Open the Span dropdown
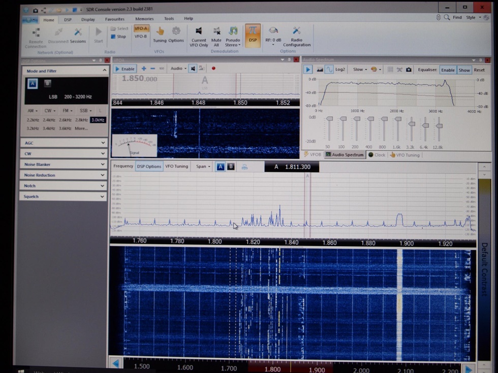Screen dimensions: 498x373 pos(203,166)
